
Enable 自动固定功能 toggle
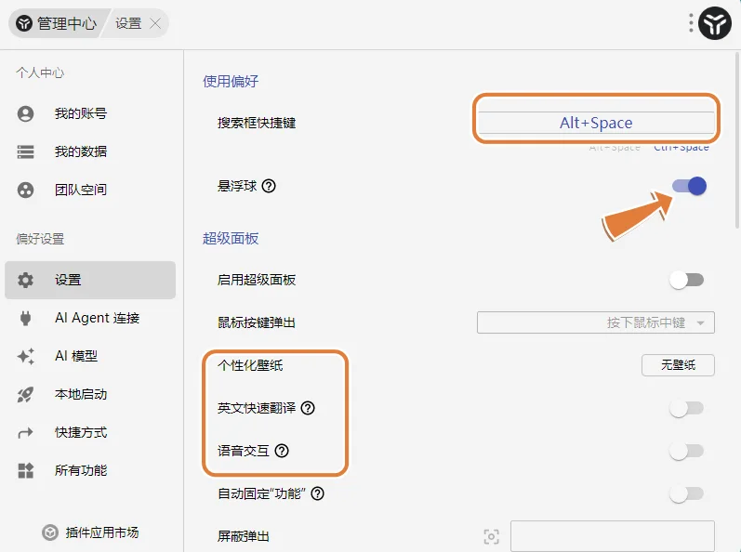[687, 494]
